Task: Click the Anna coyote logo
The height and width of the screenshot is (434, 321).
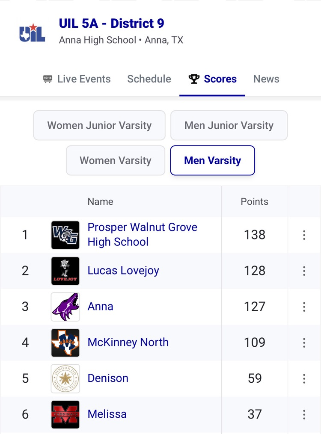Action: tap(65, 307)
